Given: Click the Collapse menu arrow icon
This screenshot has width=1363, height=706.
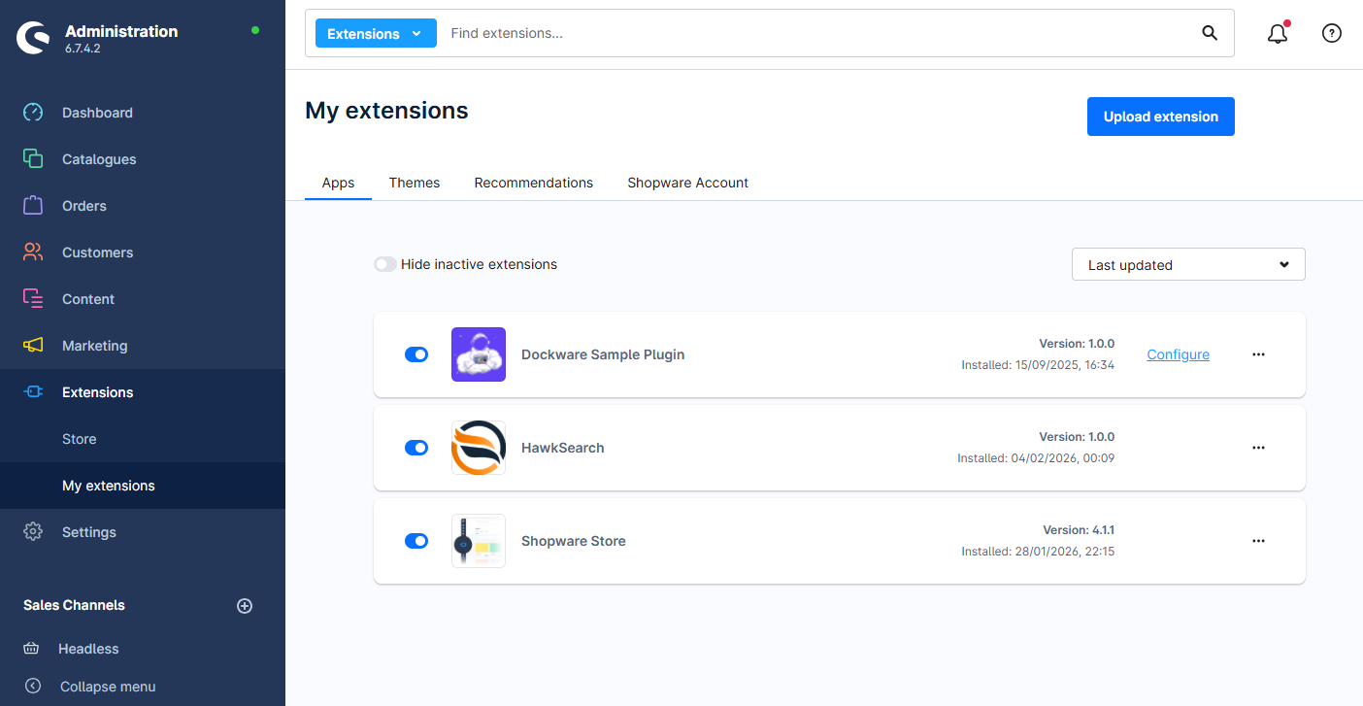Looking at the screenshot, I should point(33,686).
